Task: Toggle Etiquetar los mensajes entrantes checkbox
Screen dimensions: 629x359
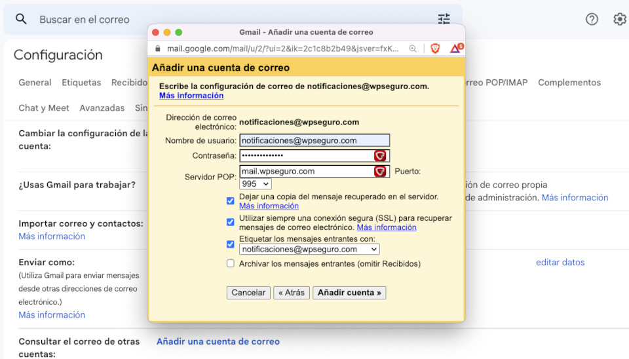Action: [x=230, y=244]
